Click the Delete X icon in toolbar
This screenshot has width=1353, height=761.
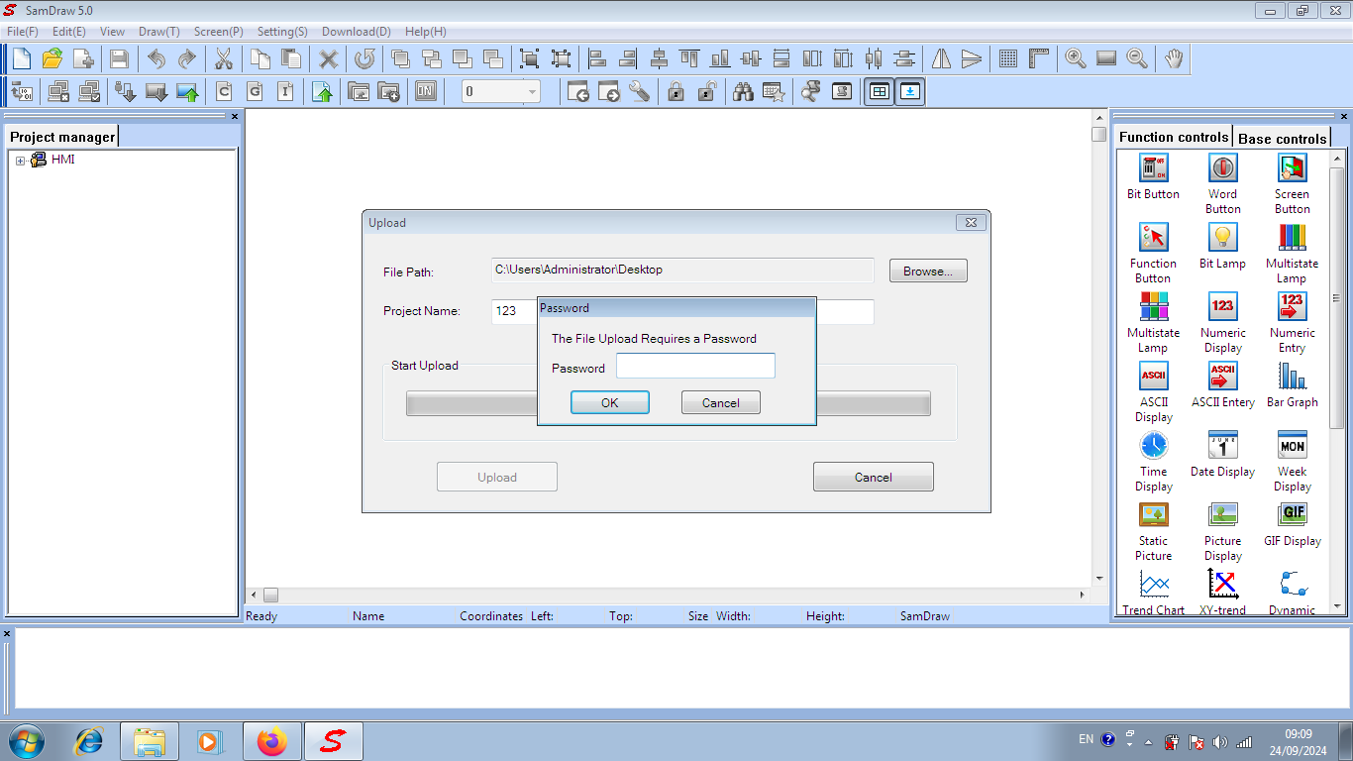coord(328,58)
